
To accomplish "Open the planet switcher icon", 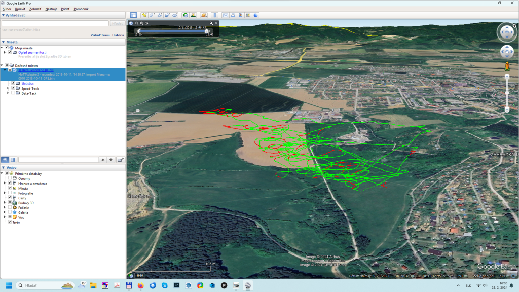I will point(204,15).
